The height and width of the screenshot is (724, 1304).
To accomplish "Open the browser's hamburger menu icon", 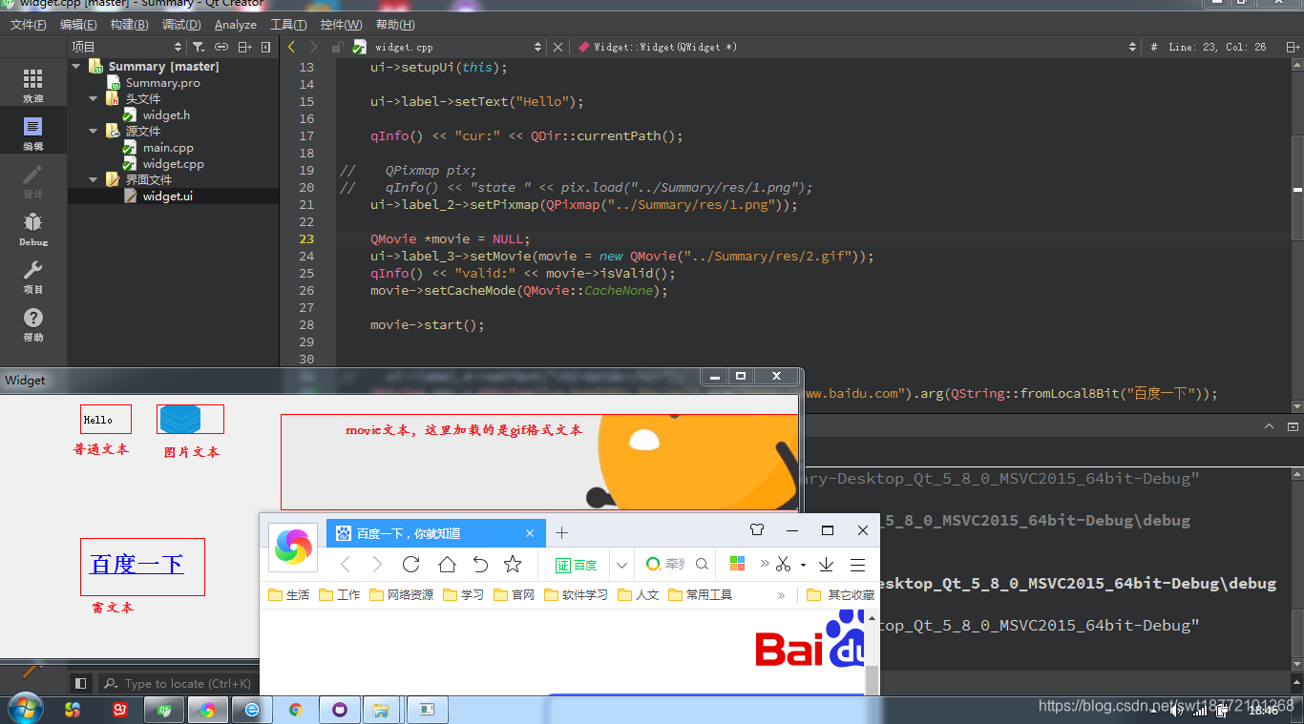I will [x=857, y=565].
